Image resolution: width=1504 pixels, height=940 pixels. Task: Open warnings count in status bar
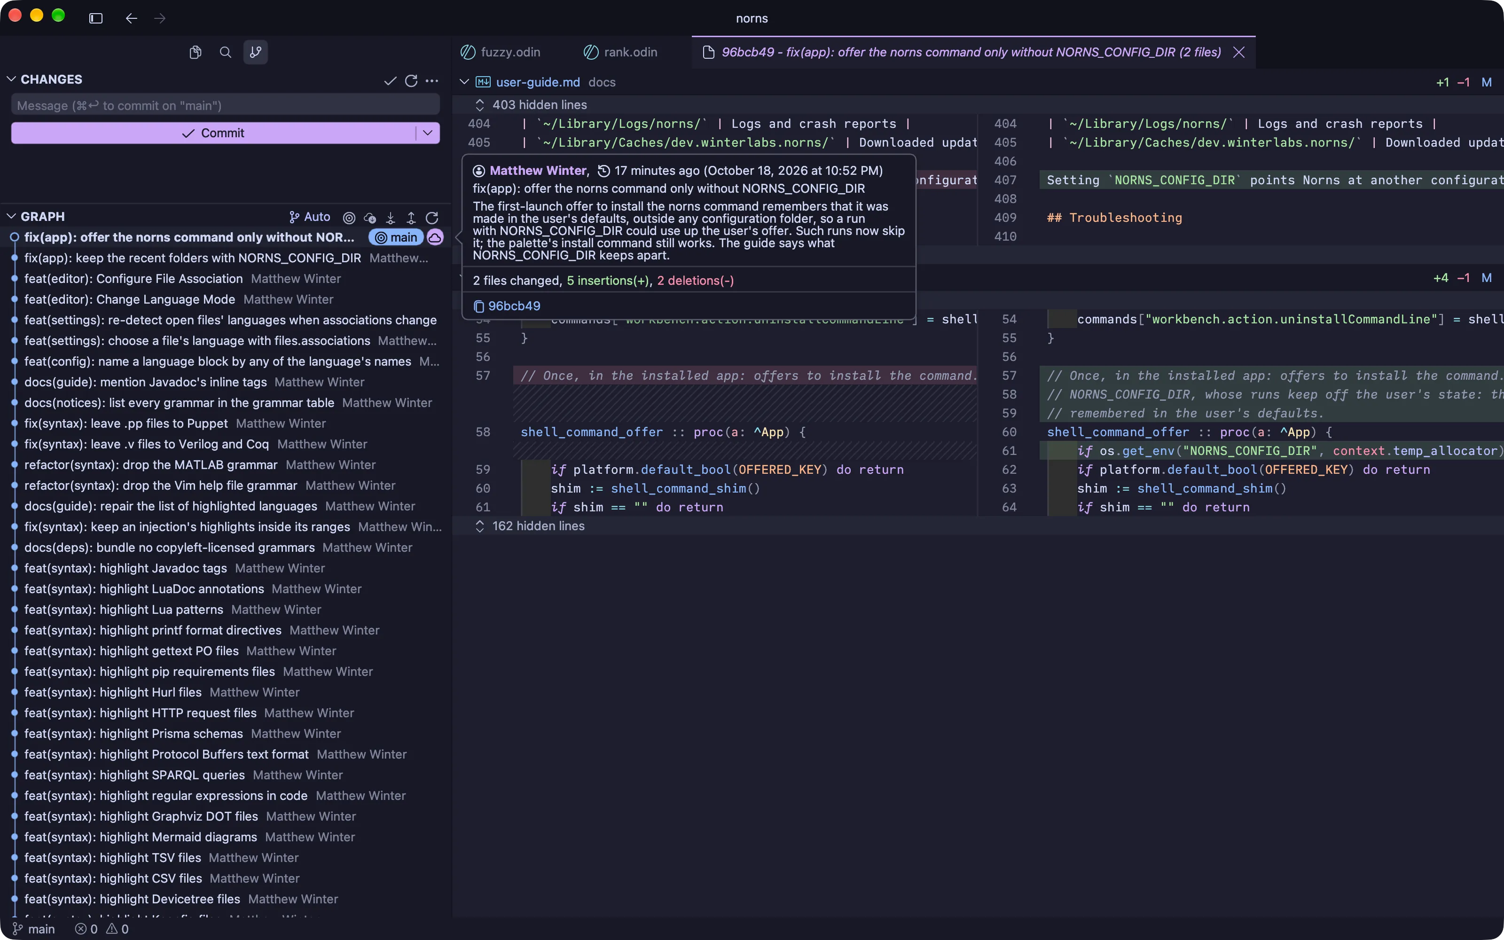pos(117,929)
